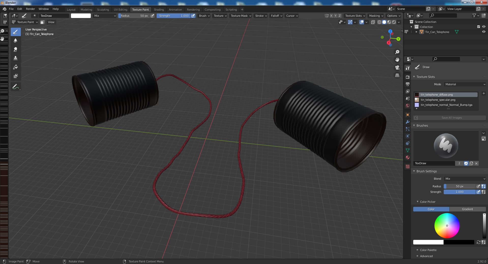Select the Annotate tool
This screenshot has width=488, height=264.
coord(16,87)
